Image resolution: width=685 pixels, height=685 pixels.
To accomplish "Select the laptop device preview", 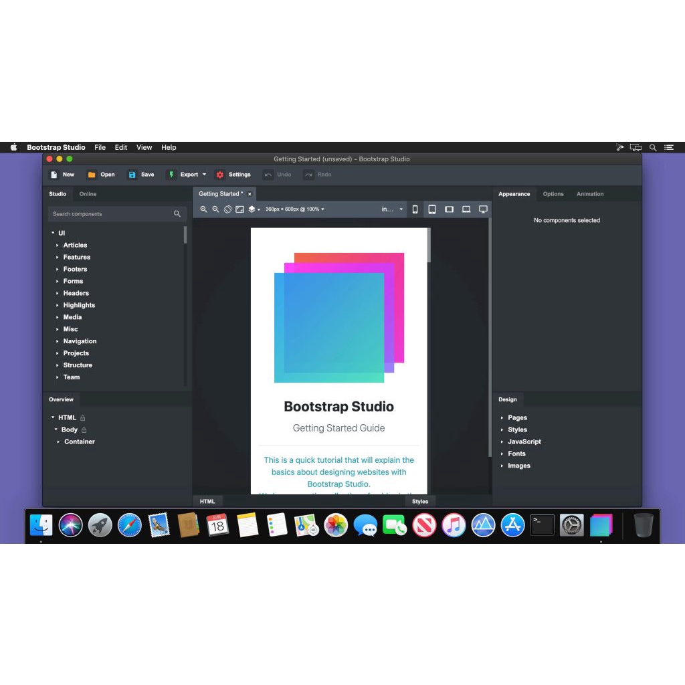I will [466, 209].
